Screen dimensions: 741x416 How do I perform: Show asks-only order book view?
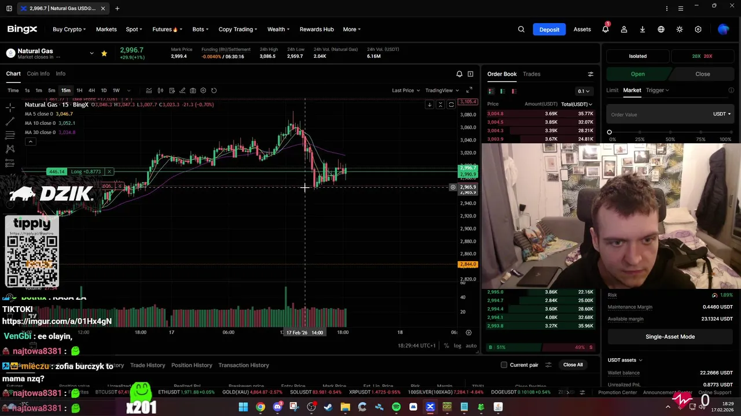tap(514, 91)
